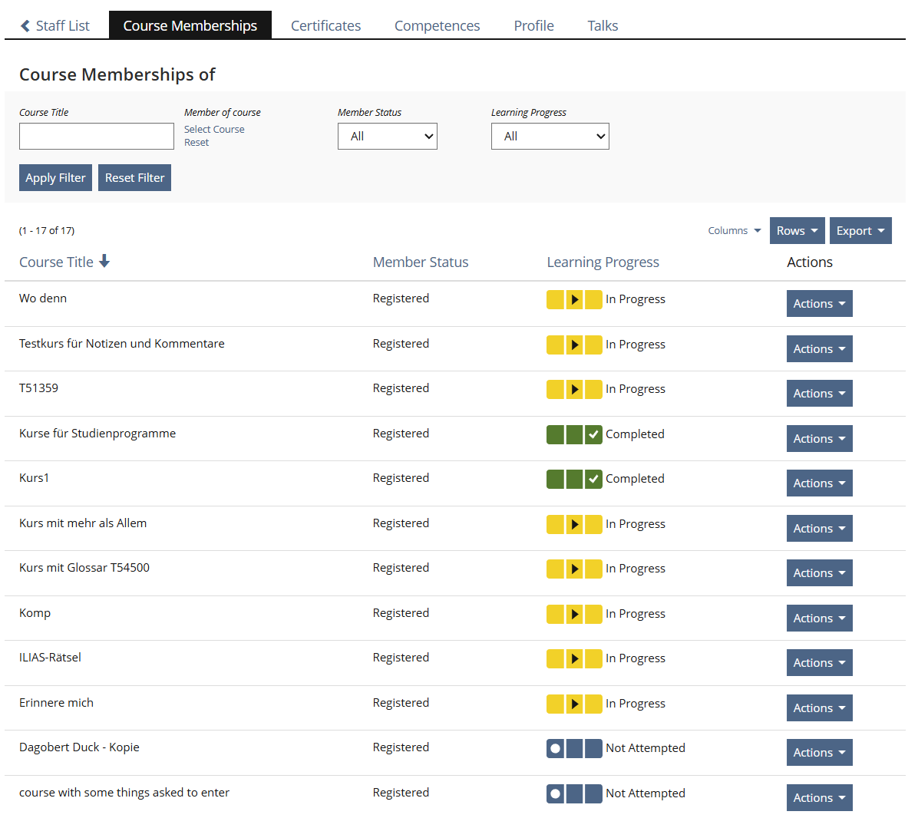The height and width of the screenshot is (818, 918).
Task: Click Not Attempted icon for Dagobert Duck - Kopie
Action: pyautogui.click(x=574, y=748)
